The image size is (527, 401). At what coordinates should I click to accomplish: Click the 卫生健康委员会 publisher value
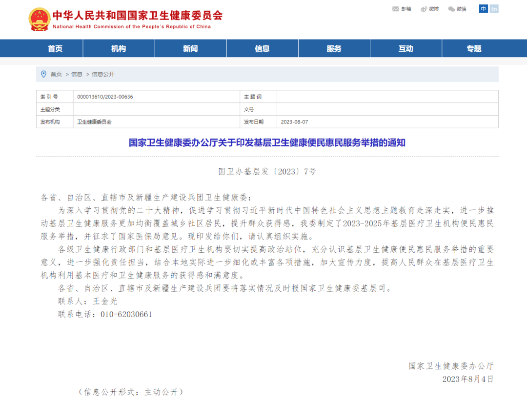click(95, 122)
